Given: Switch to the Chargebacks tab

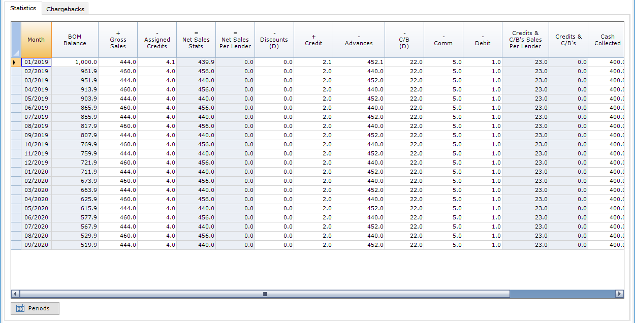Looking at the screenshot, I should click(65, 9).
